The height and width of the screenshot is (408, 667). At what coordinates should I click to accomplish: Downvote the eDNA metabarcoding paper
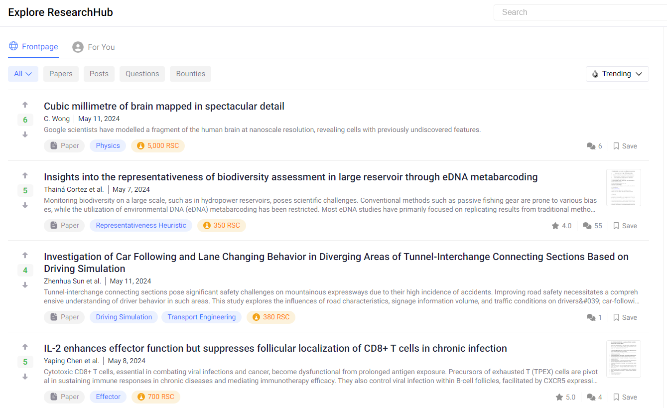(x=25, y=205)
